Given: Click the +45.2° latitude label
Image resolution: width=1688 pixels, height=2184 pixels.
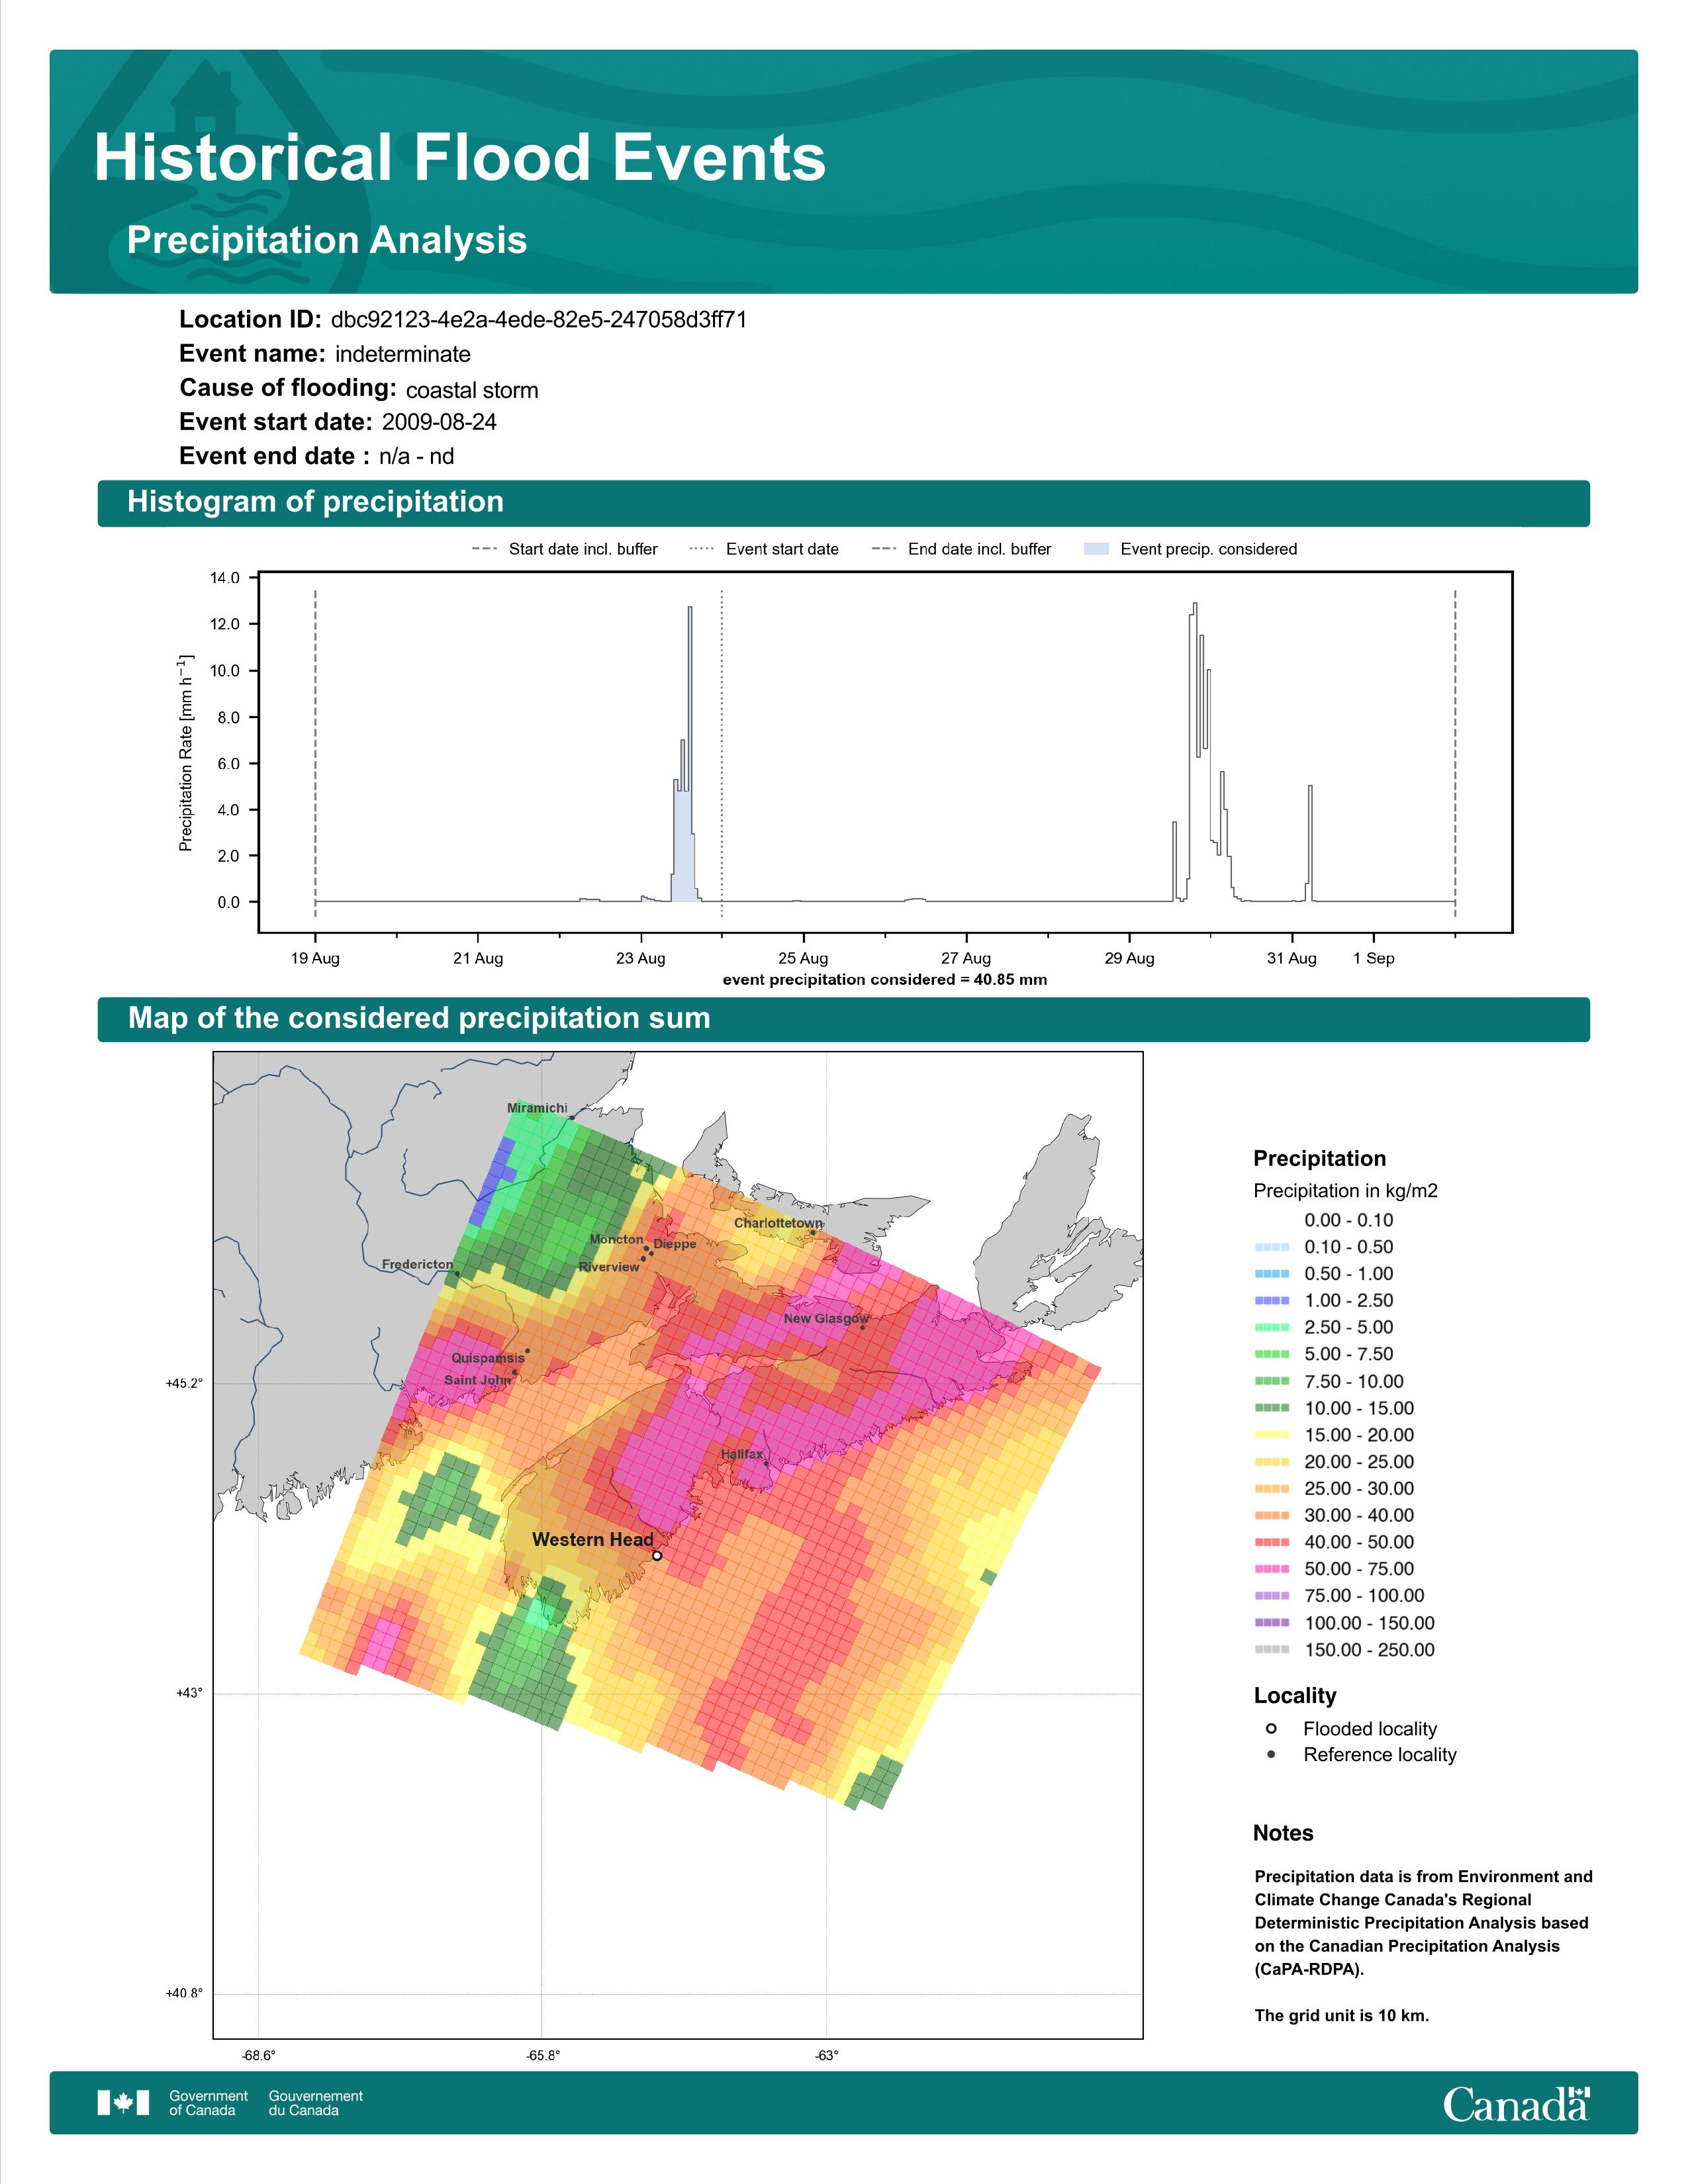Looking at the screenshot, I should [184, 1384].
